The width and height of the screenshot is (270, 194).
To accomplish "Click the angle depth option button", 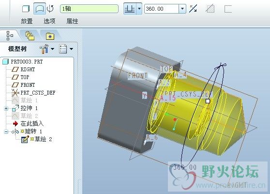I will pyautogui.click(x=130, y=9).
